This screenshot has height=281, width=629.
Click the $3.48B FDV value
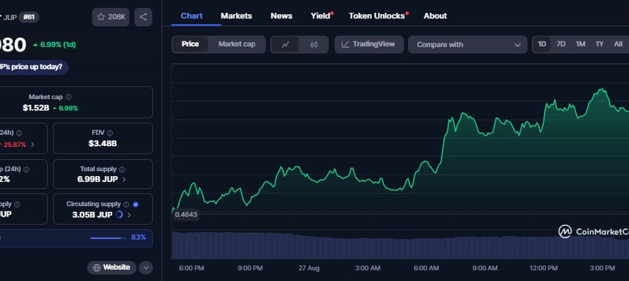pyautogui.click(x=103, y=143)
